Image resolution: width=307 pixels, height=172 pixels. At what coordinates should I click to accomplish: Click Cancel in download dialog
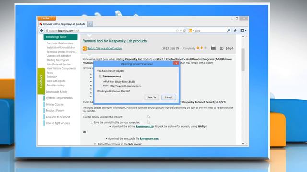pyautogui.click(x=168, y=97)
